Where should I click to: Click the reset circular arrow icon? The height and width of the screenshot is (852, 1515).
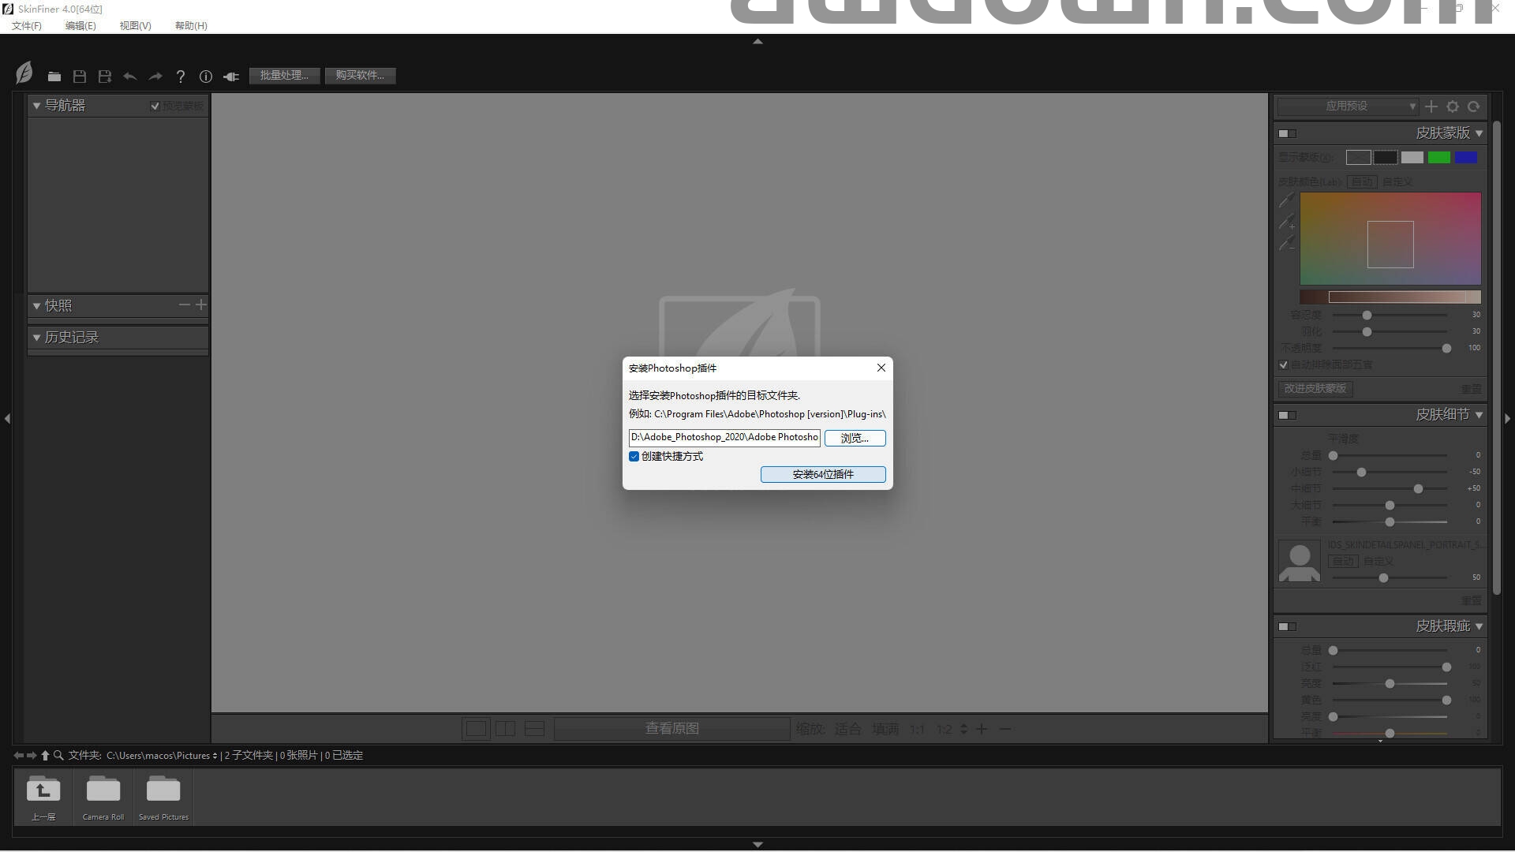tap(1473, 106)
